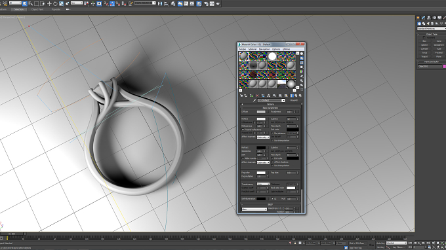
Task: Click the VRayMtl material type button
Action: click(x=294, y=100)
